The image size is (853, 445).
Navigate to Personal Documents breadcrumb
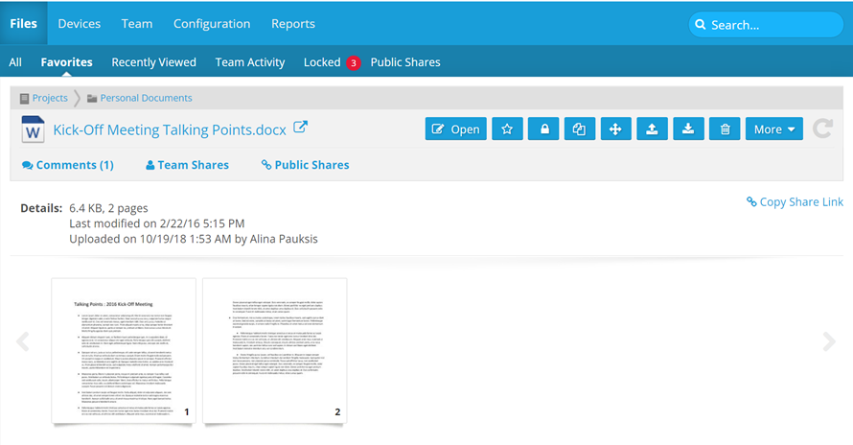pos(146,98)
